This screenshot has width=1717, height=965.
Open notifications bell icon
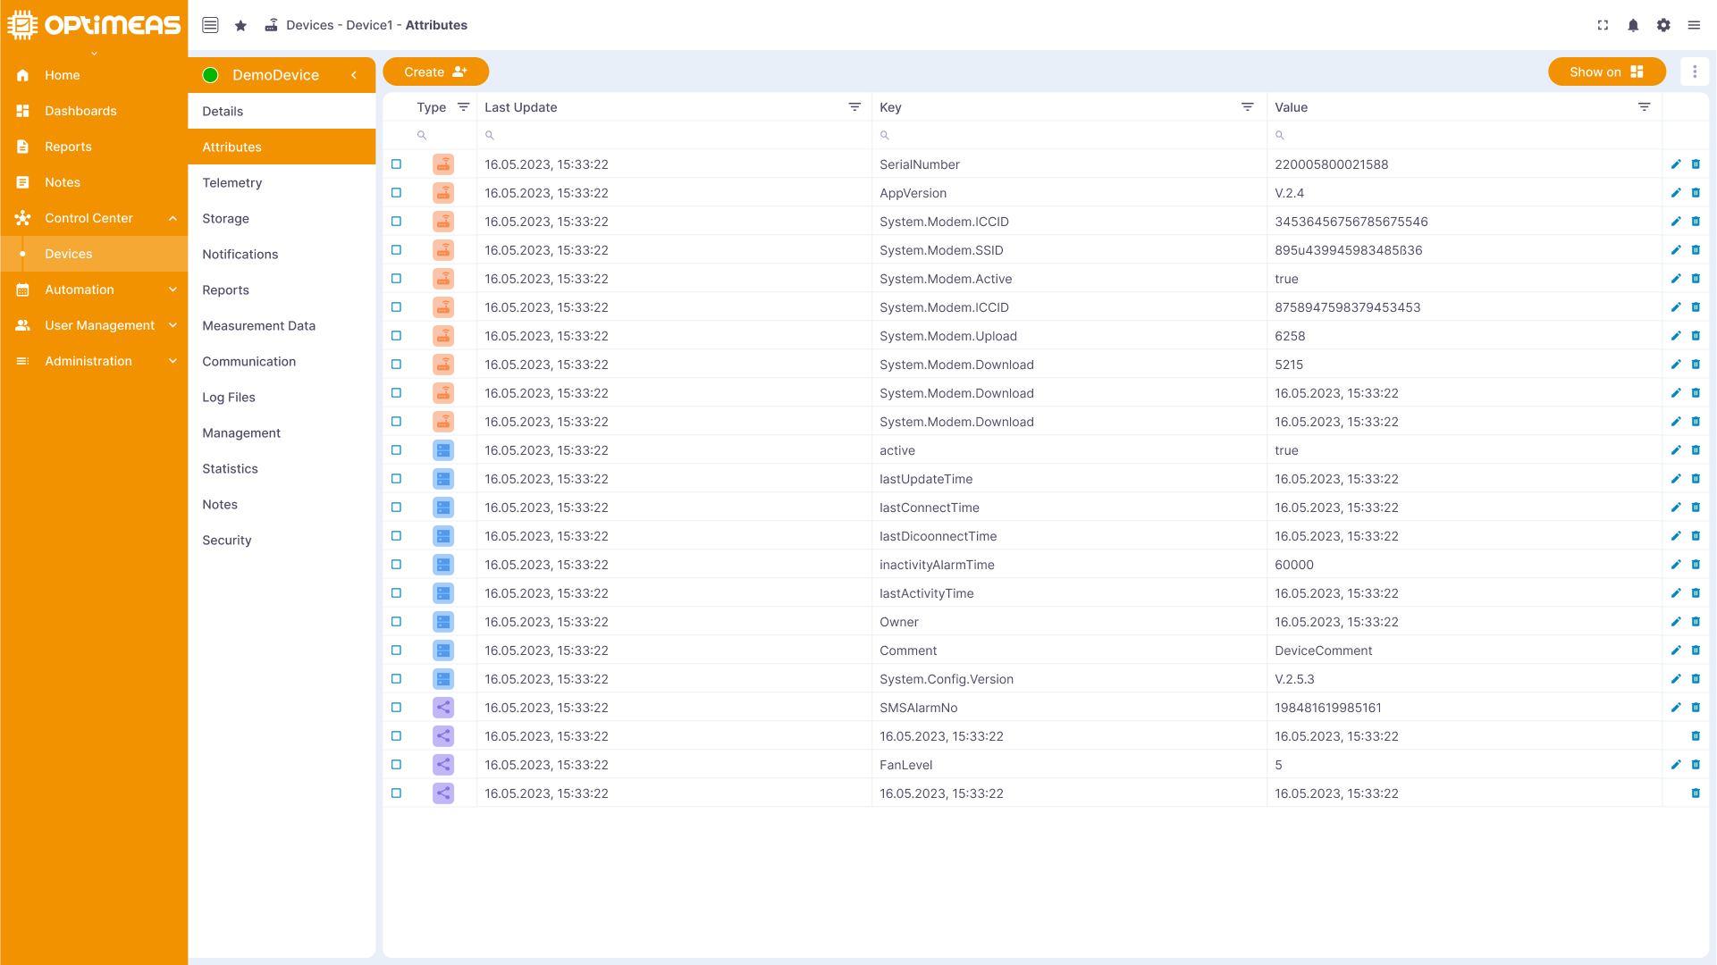1633,25
